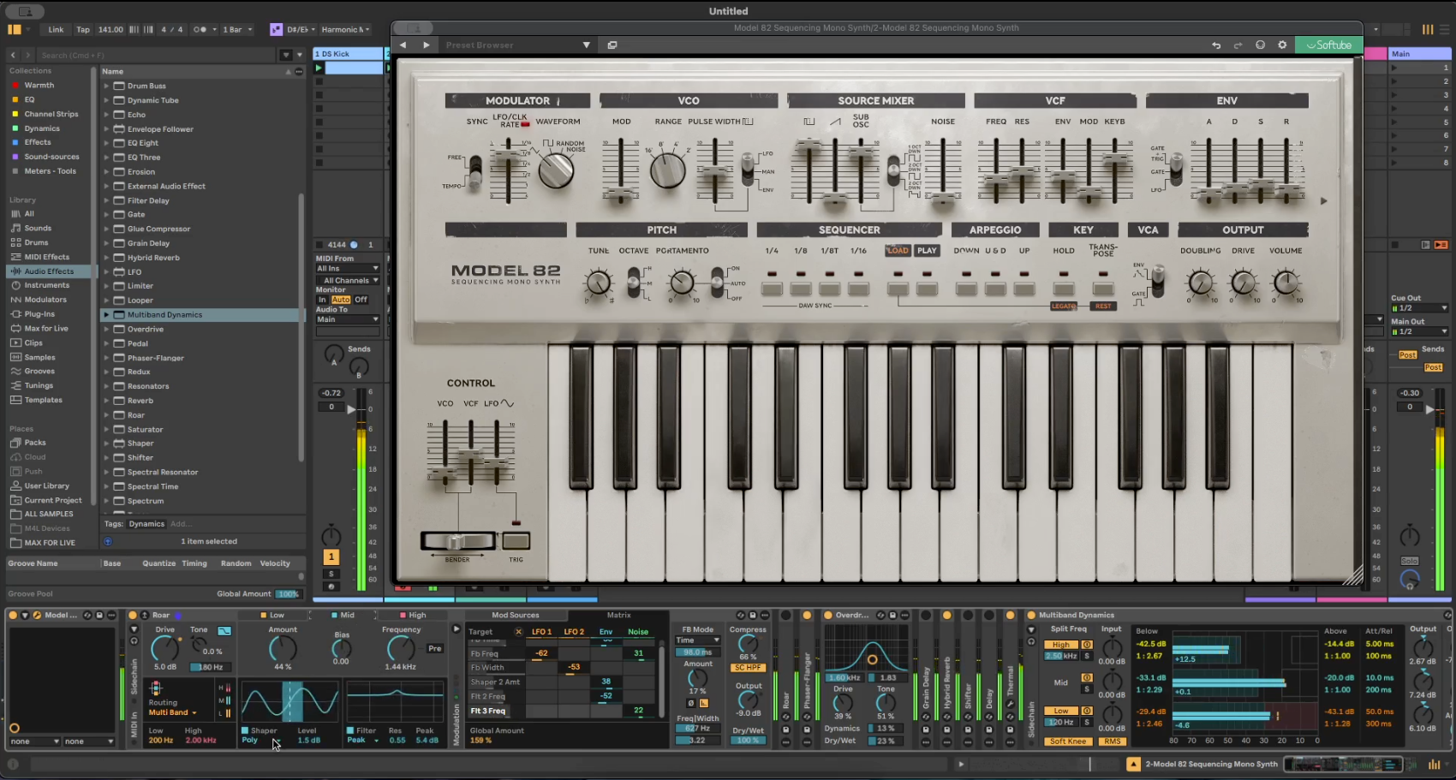Click the Softube logo button
Screen dimensions: 1456x780
pyautogui.click(x=1328, y=45)
